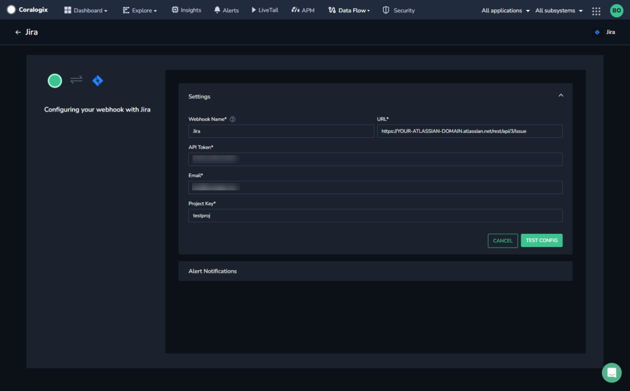
Task: Edit the Webhook Name field
Action: pos(281,131)
